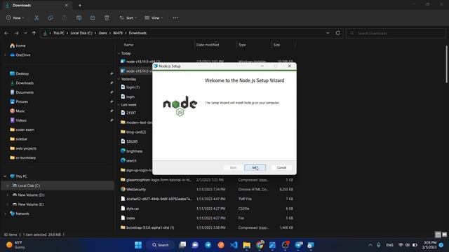This screenshot has width=449, height=252.
Task: Click the Paste icon in Explorer toolbar
Action: 65,18
